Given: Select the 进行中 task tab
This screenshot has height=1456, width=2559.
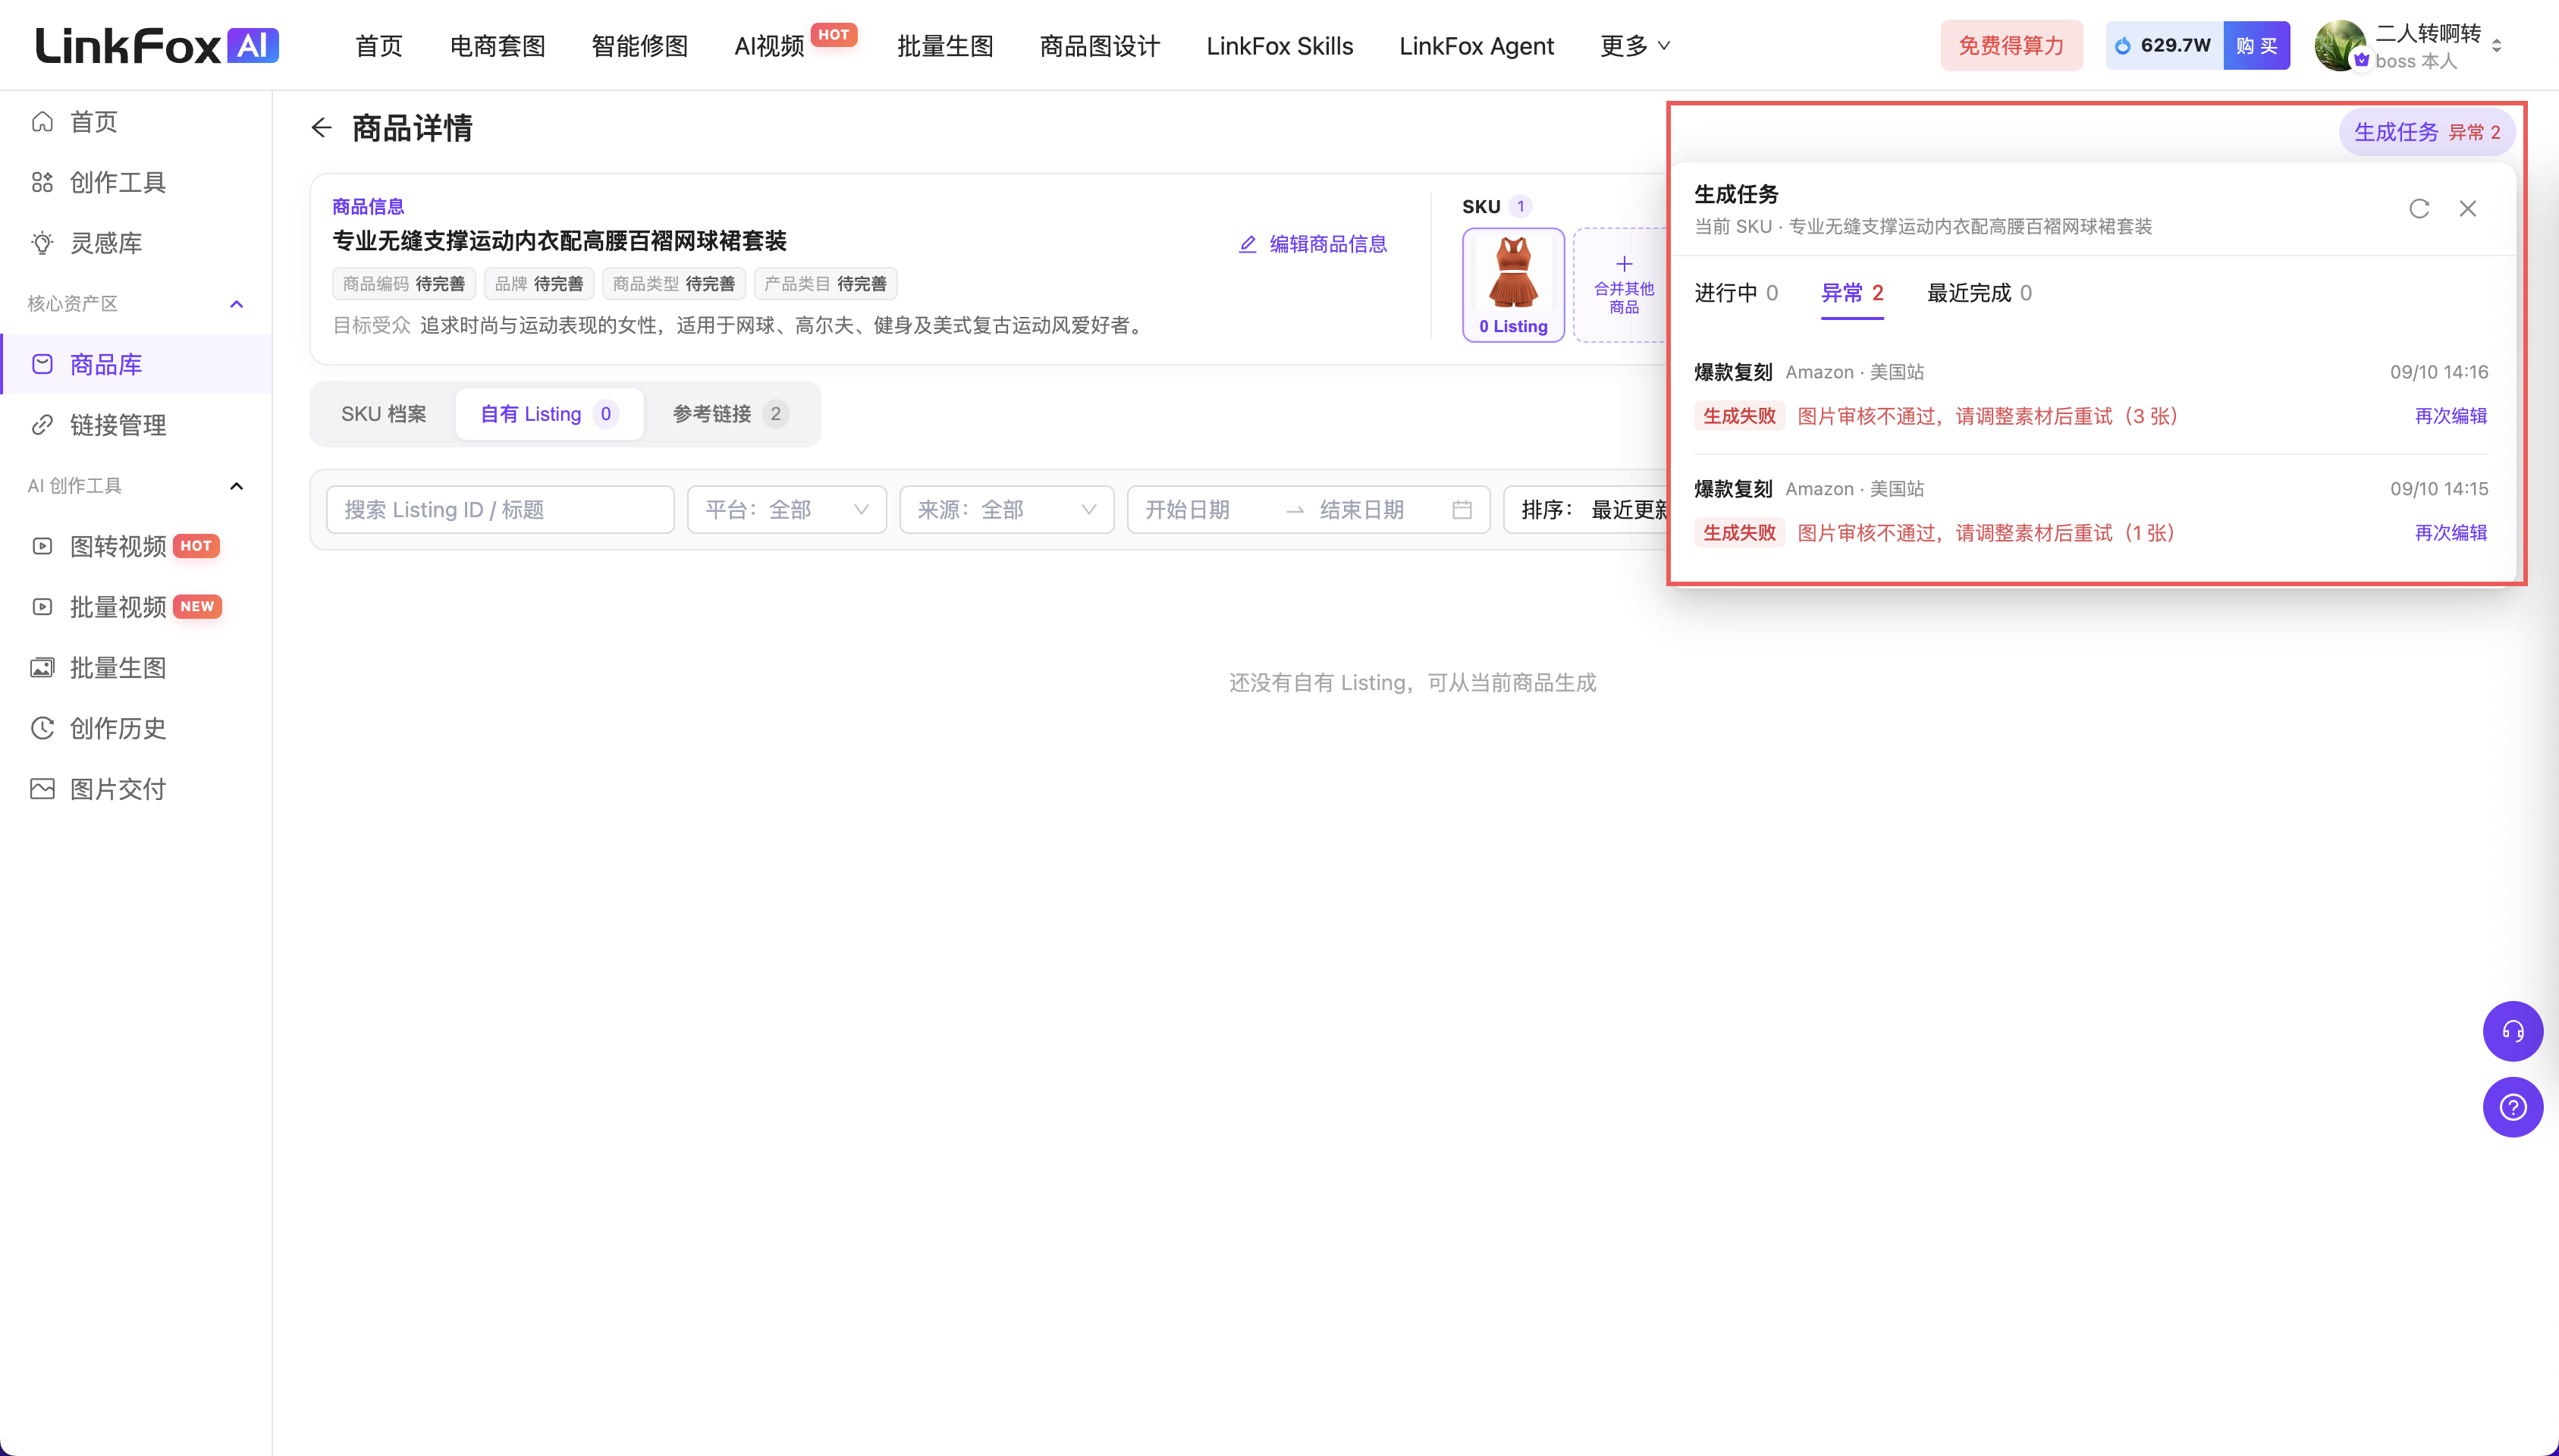Looking at the screenshot, I should pos(1735,293).
